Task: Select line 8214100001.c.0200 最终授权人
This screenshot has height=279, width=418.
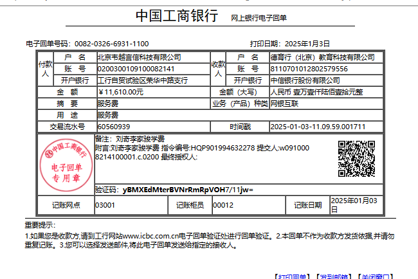Action: coord(146,157)
